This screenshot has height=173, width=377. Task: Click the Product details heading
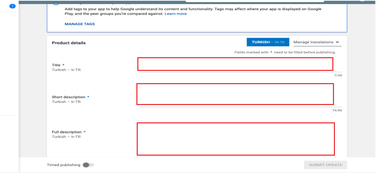69,43
